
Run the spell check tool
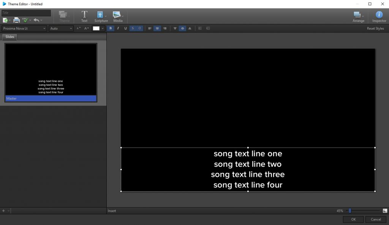[x=24, y=20]
